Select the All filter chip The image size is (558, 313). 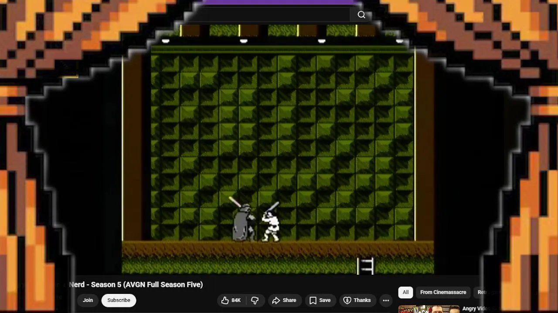click(x=405, y=293)
